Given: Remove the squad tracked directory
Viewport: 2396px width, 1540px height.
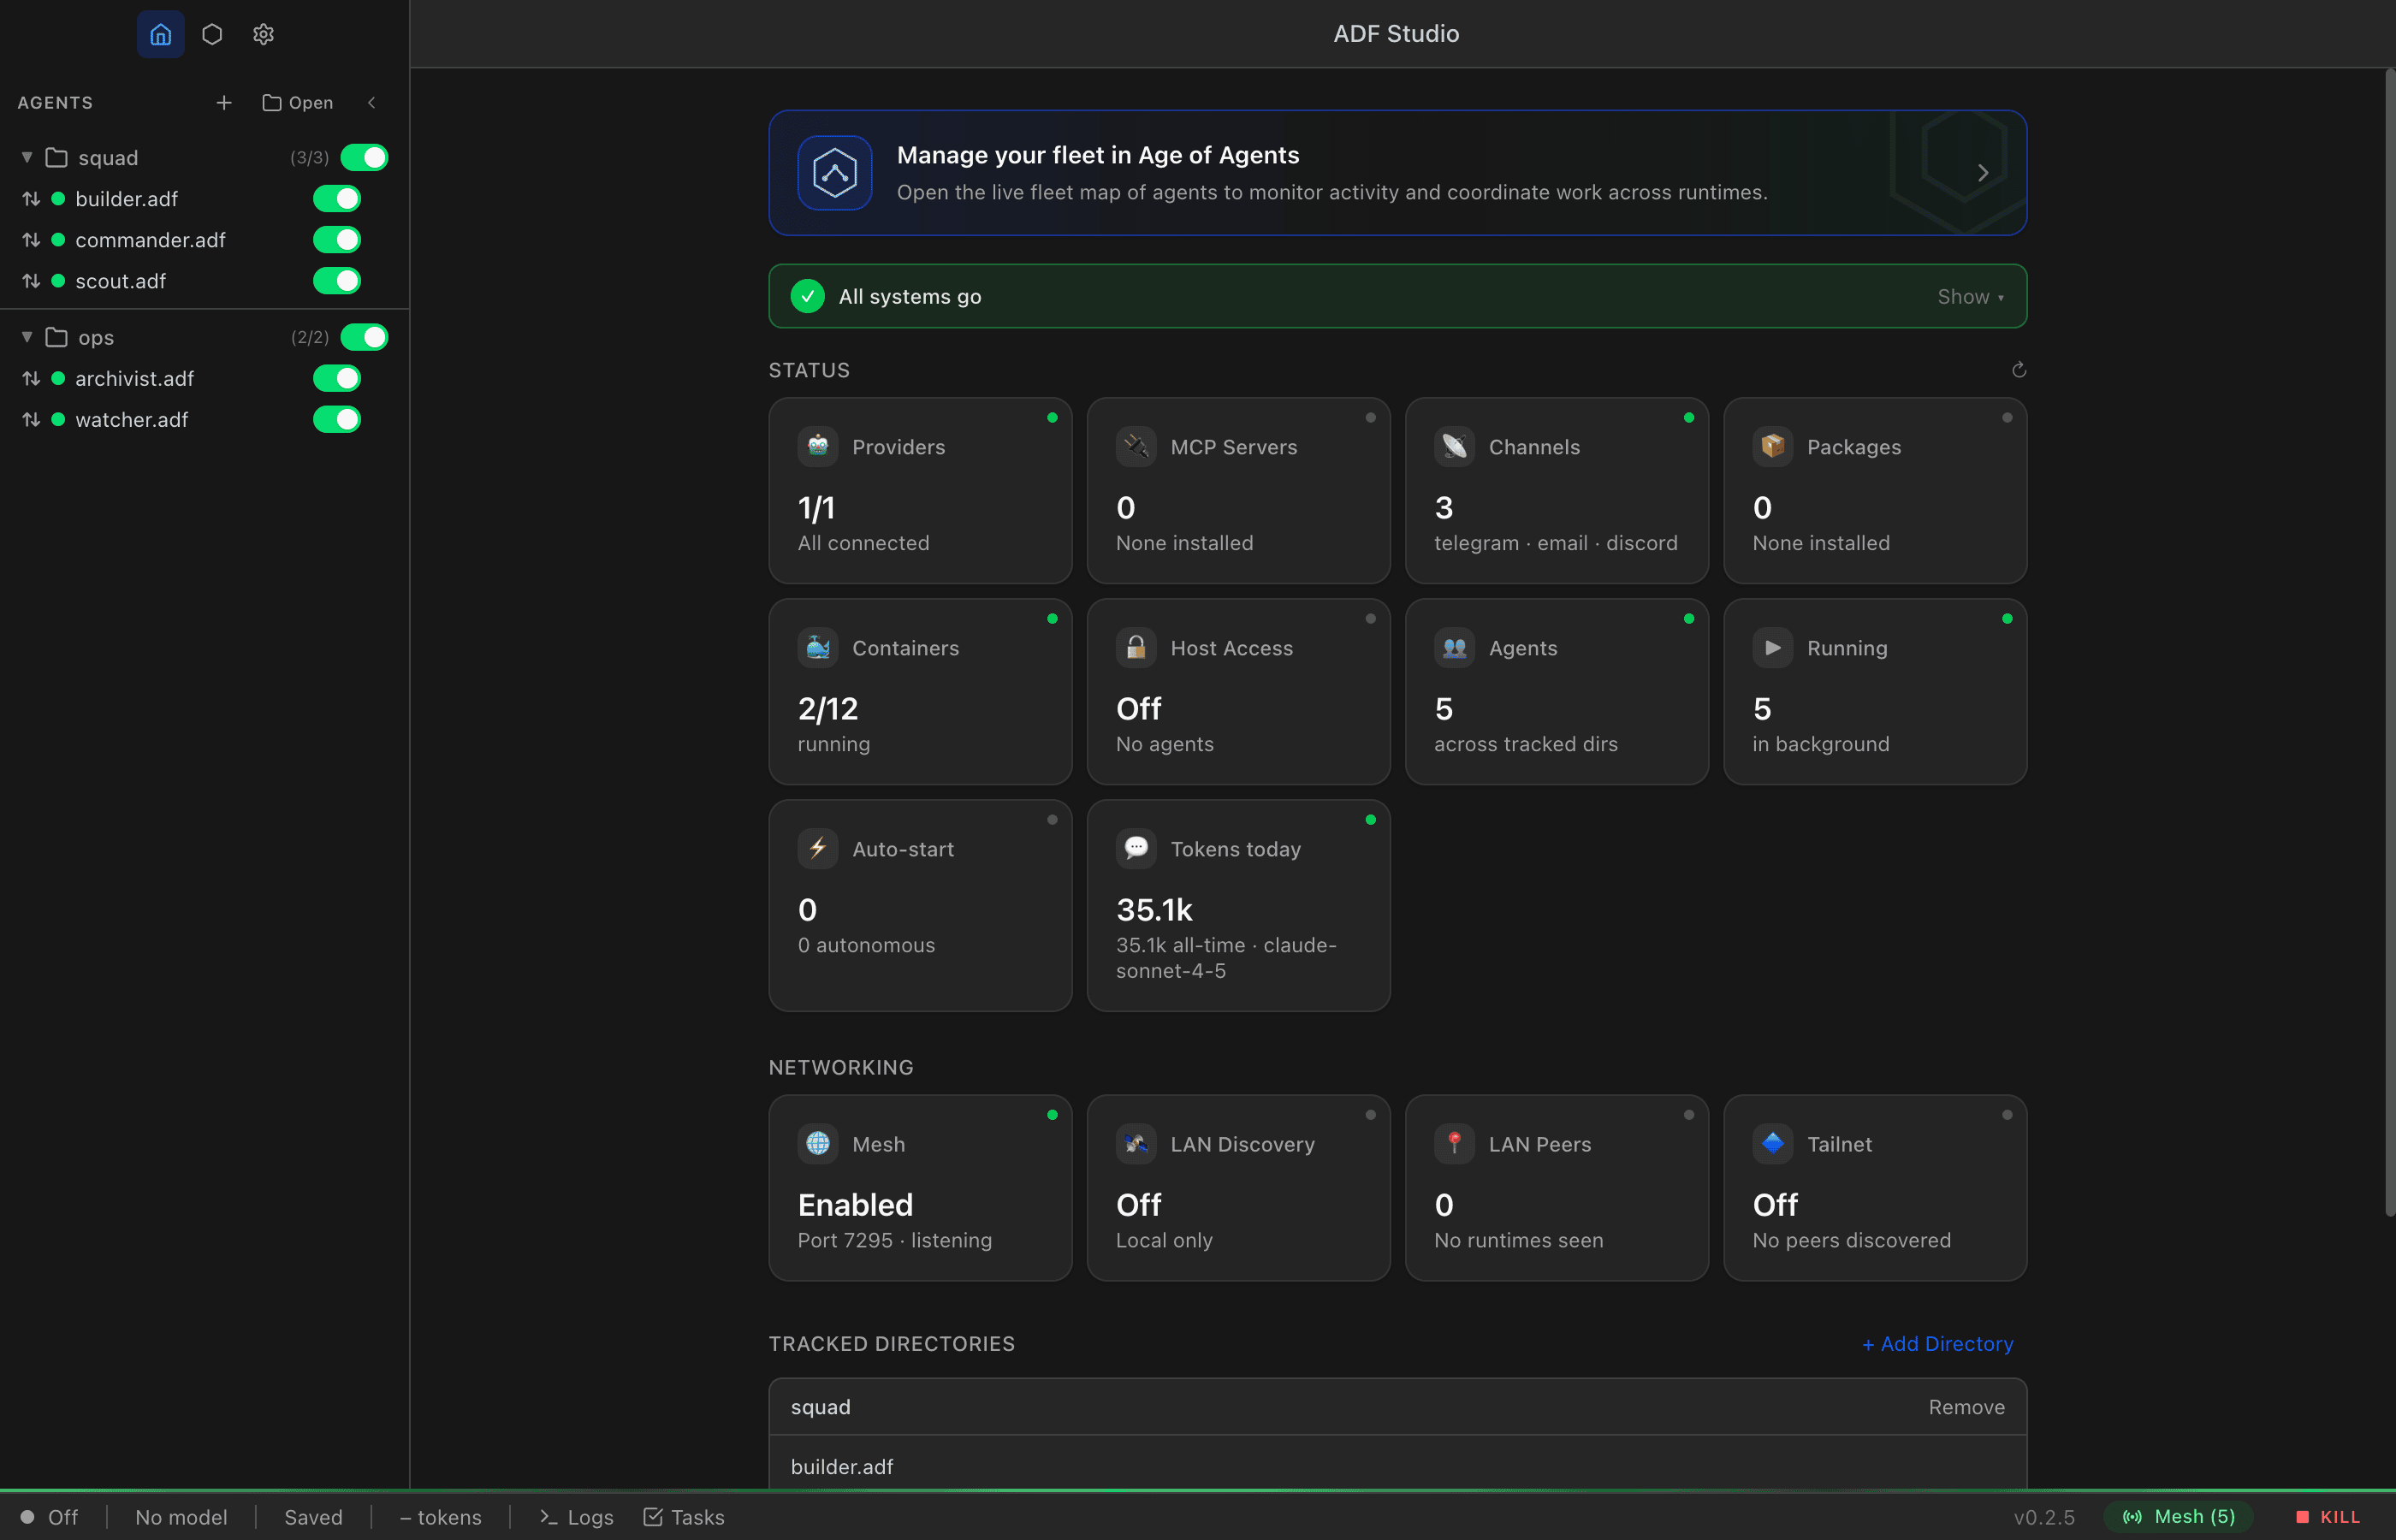Looking at the screenshot, I should pos(1966,1407).
